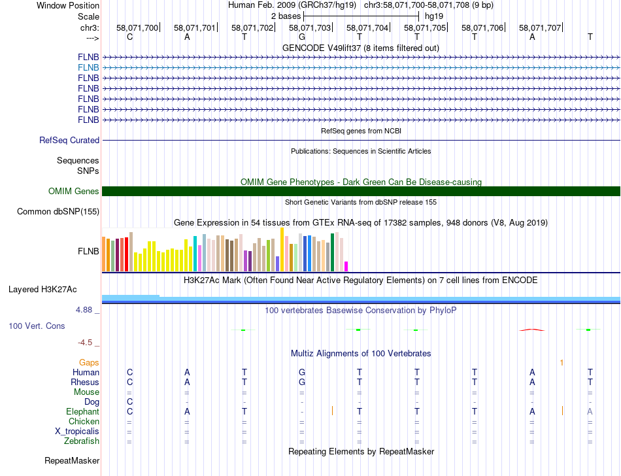The image size is (621, 476).
Task: Click the red PhyloP conservation peak
Action: pos(531,330)
